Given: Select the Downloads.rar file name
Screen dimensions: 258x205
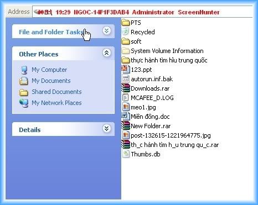Looking at the screenshot, I should click(150, 88).
